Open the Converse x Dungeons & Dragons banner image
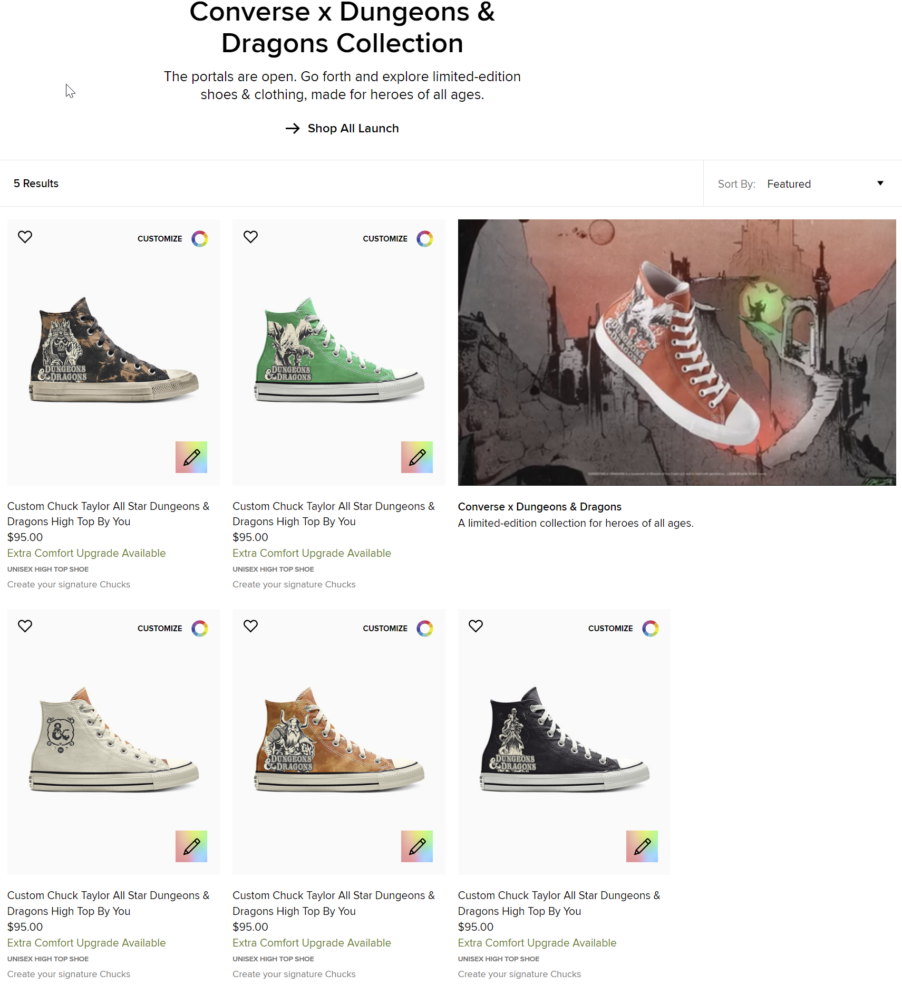Viewport: 902px width, 984px height. coord(677,352)
